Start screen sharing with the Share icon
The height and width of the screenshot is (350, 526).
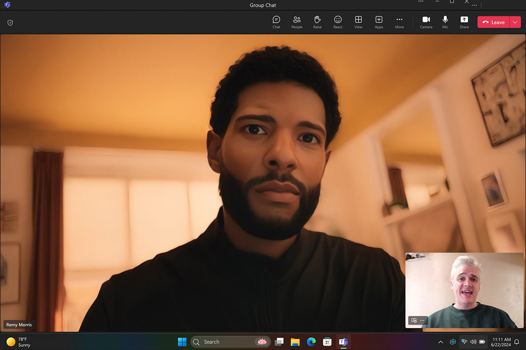464,21
